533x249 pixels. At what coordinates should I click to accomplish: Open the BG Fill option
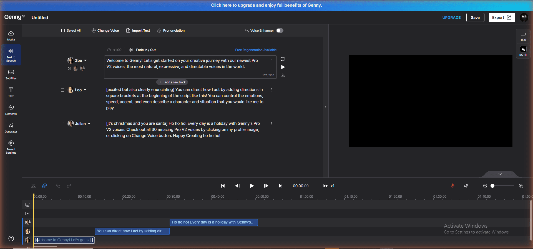pyautogui.click(x=523, y=51)
